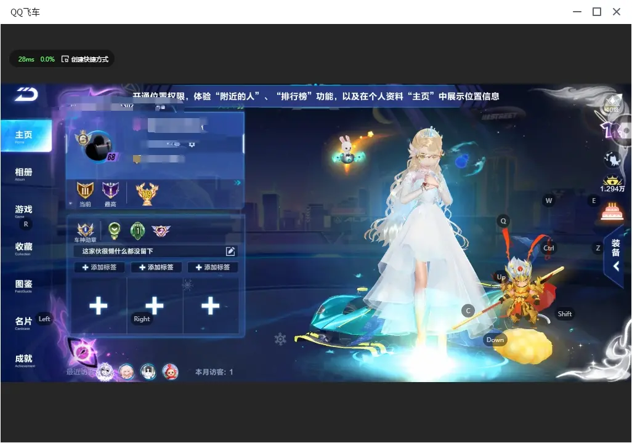Click the middle 添加标签 button

click(156, 268)
